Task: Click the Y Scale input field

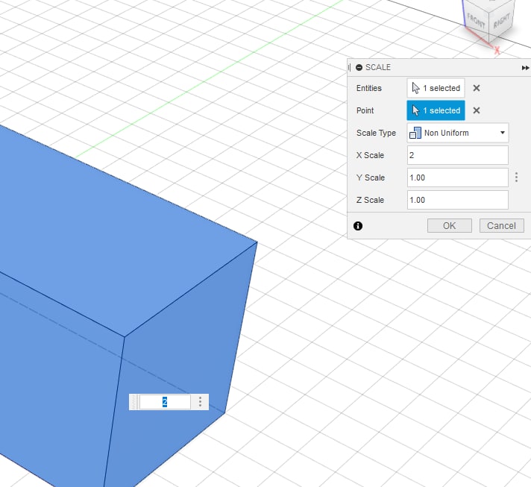Action: point(457,177)
